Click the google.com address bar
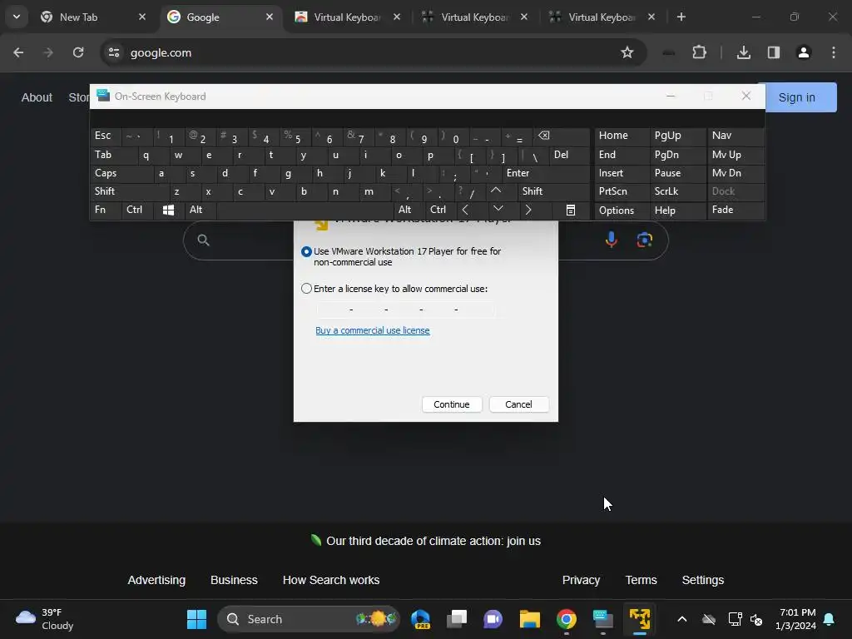 [x=372, y=52]
